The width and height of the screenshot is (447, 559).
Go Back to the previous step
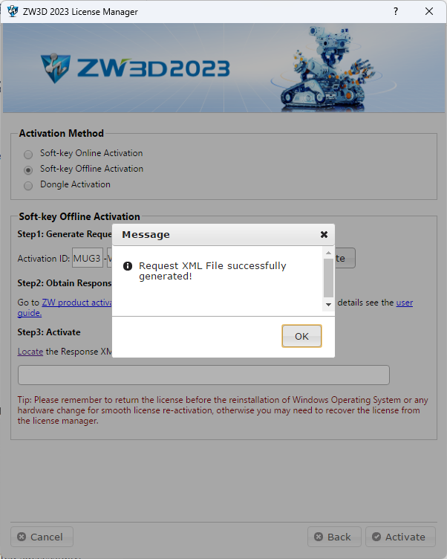click(x=334, y=537)
